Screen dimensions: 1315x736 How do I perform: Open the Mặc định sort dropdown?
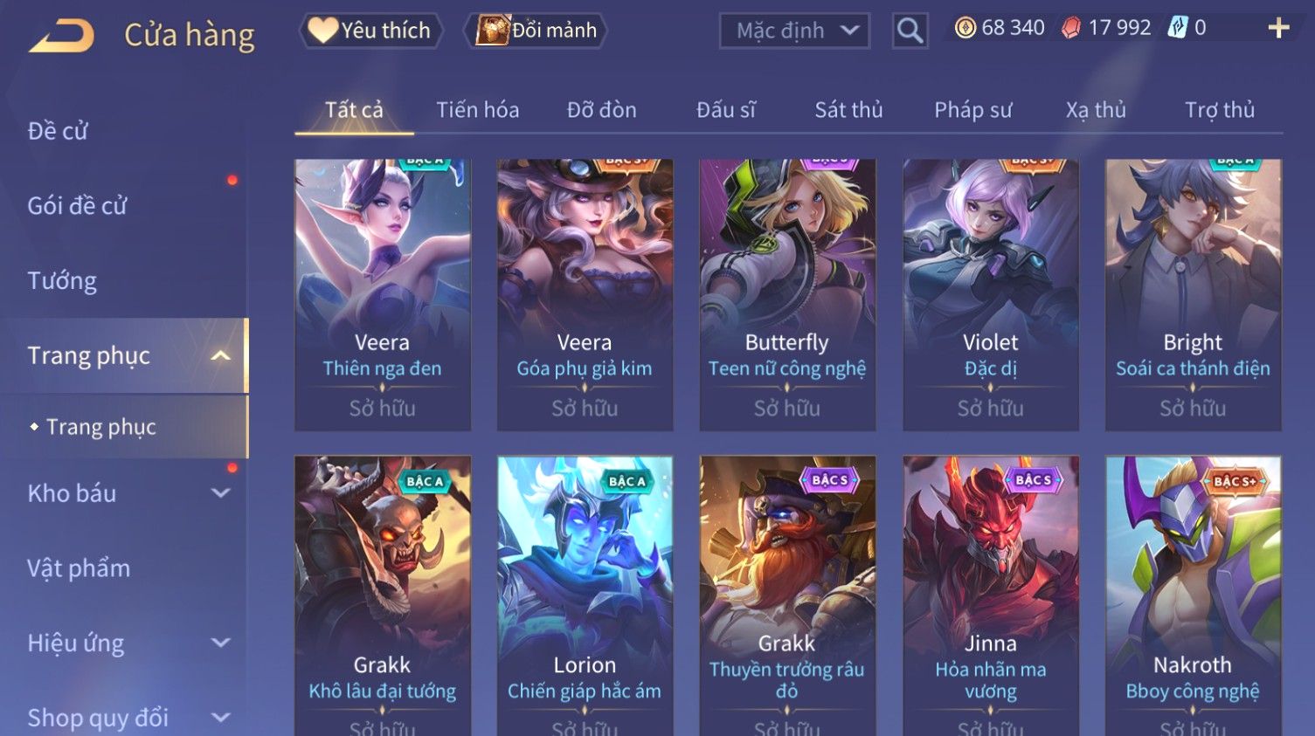coord(794,31)
